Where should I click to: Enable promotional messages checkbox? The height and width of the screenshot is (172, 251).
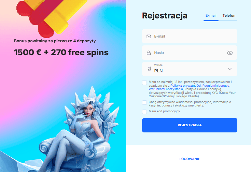click(144, 103)
